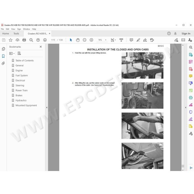Go to the previous page with the up arrow
Screen dimensions: 194x194
(x=38, y=40)
